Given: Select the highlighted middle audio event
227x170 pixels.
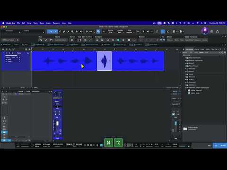Looking at the screenshot, I should click(x=104, y=61).
